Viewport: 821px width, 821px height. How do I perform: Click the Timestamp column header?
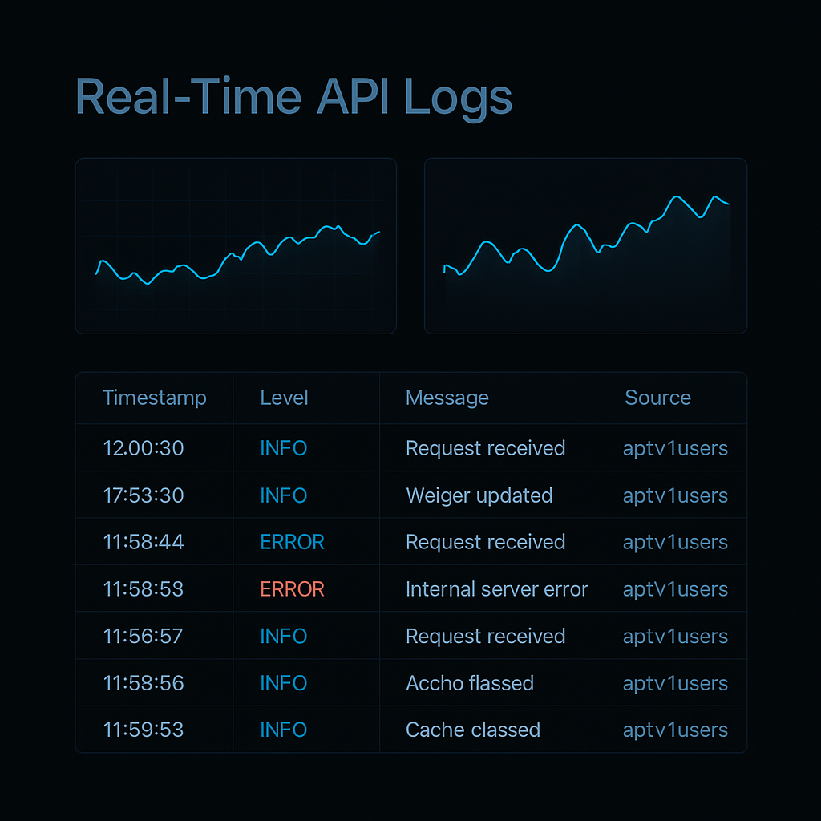click(x=155, y=398)
